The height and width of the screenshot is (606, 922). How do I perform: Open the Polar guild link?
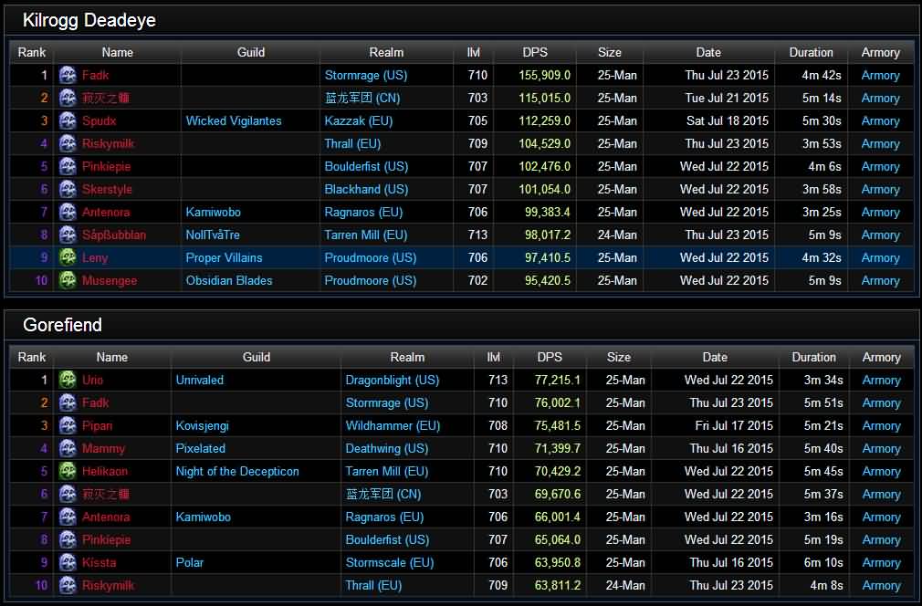189,562
